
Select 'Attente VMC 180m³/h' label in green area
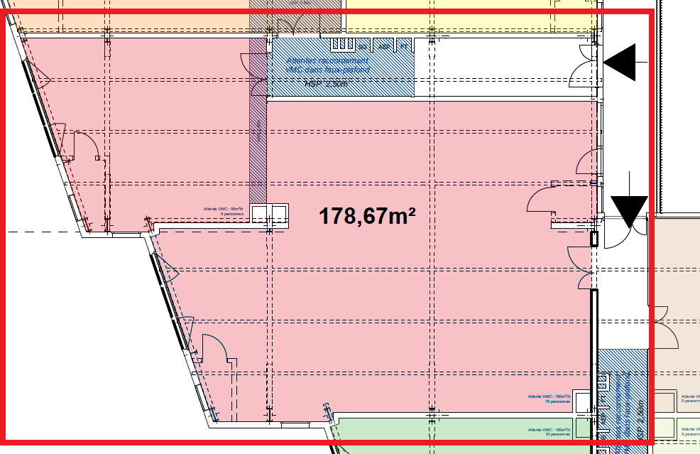pyautogui.click(x=549, y=431)
